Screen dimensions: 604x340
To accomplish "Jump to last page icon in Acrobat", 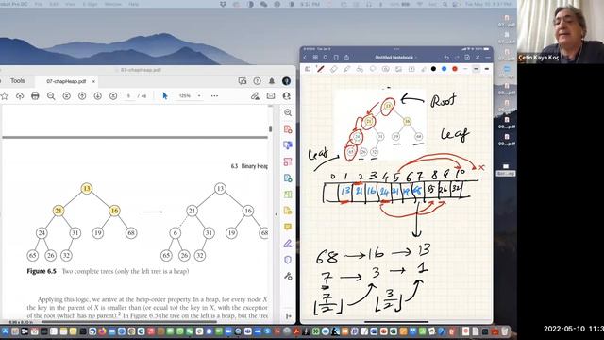I will 113,96.
